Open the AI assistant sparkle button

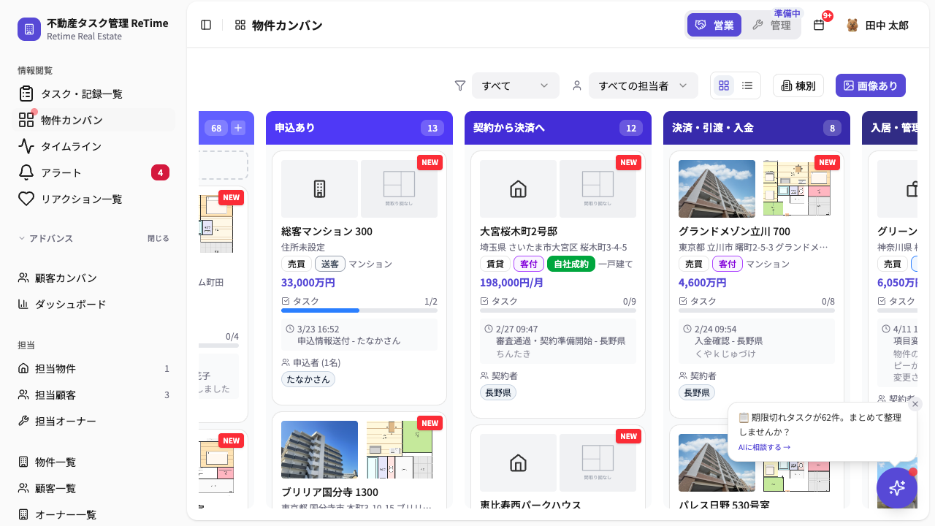(897, 488)
